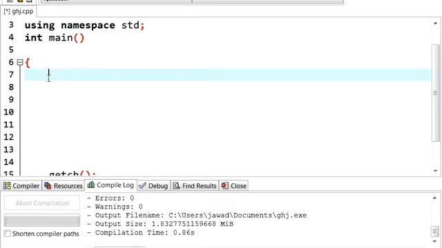Click the Compiler tab grid icon
Viewport: 442px width, 248px height.
point(7,186)
